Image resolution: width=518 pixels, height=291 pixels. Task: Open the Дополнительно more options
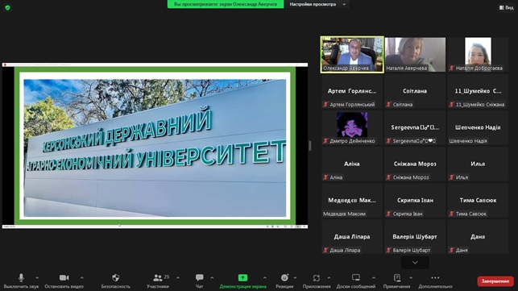click(x=435, y=281)
